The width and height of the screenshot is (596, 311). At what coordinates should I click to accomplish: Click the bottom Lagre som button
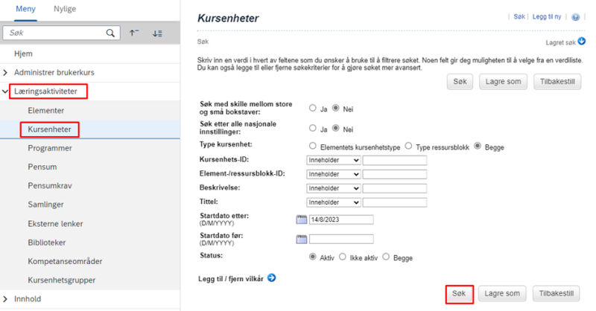pos(502,294)
